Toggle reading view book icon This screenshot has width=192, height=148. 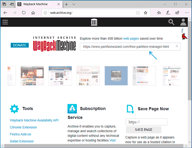(x=138, y=13)
